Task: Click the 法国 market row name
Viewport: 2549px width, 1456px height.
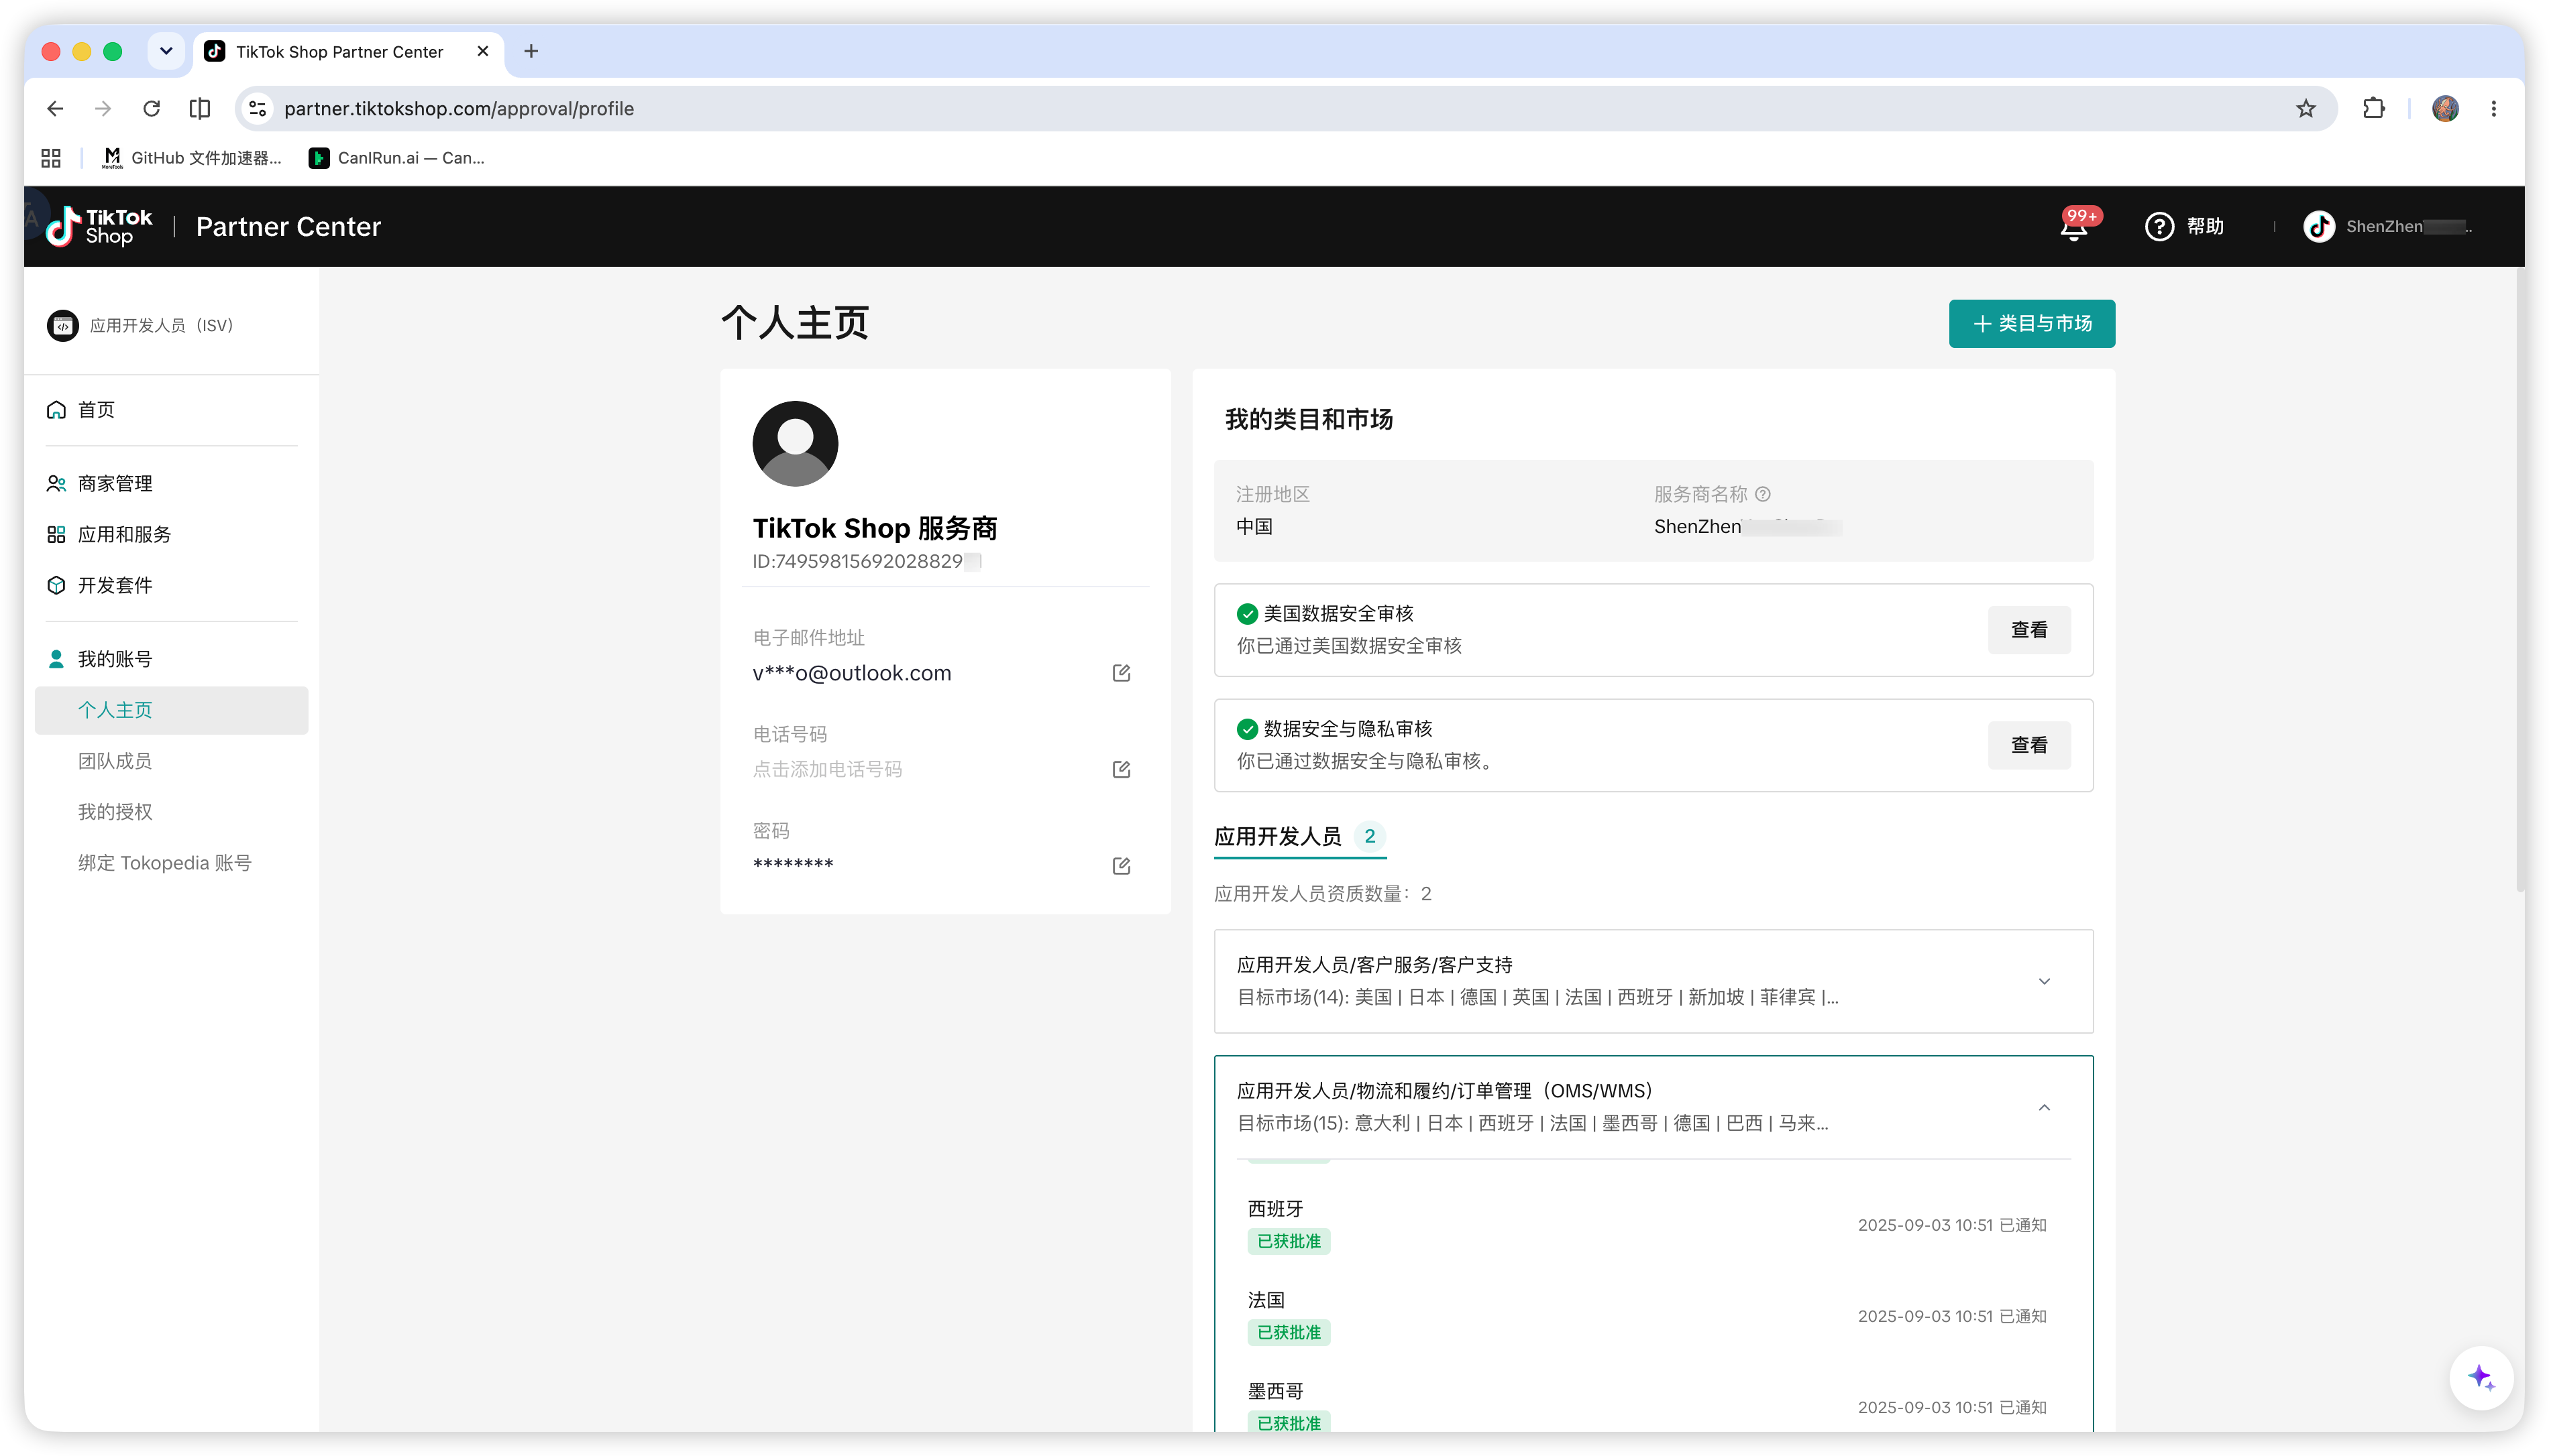Action: coord(1266,1300)
